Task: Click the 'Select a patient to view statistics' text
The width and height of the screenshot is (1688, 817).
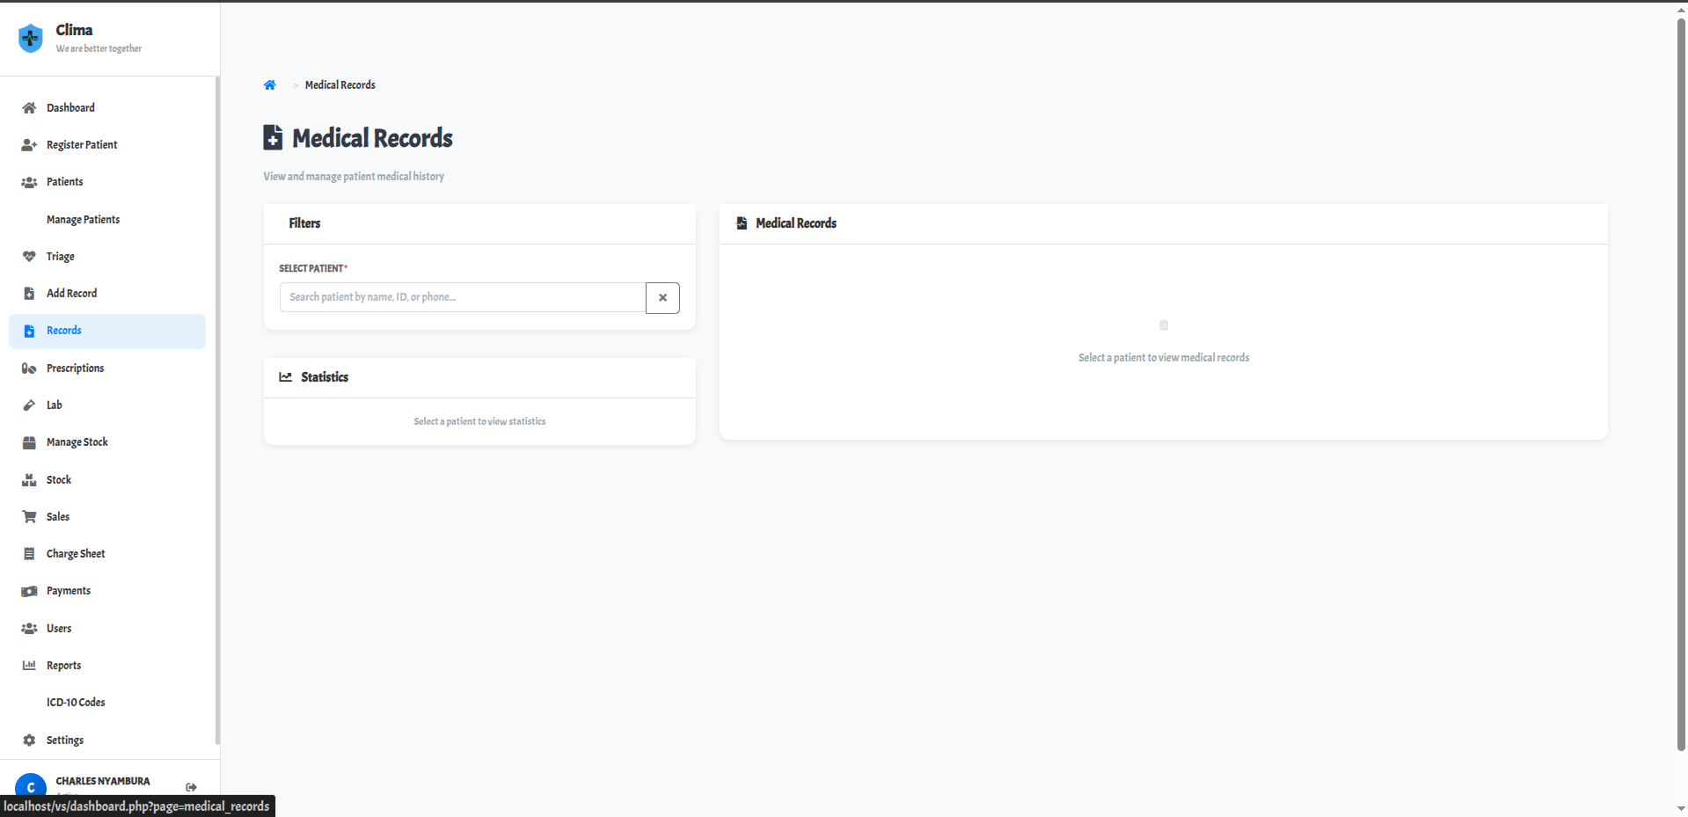Action: point(479,422)
